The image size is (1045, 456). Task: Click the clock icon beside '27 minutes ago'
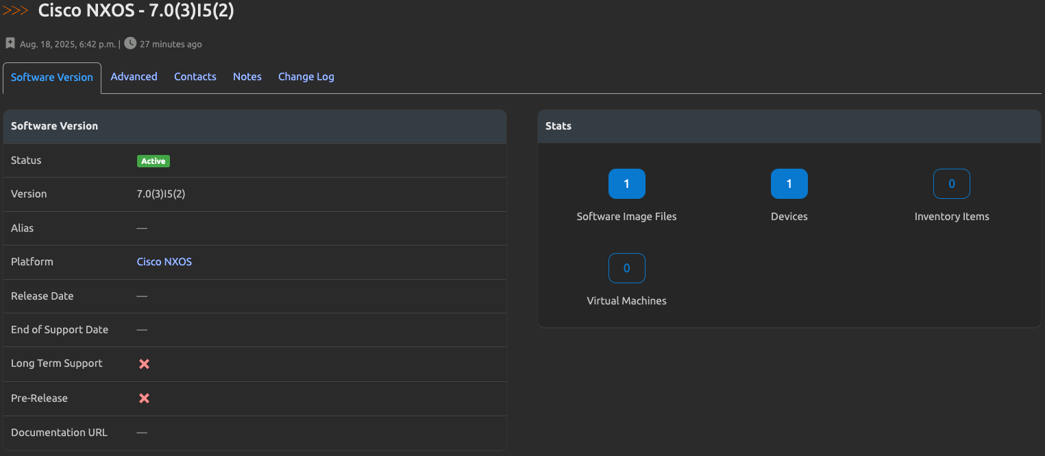[130, 43]
